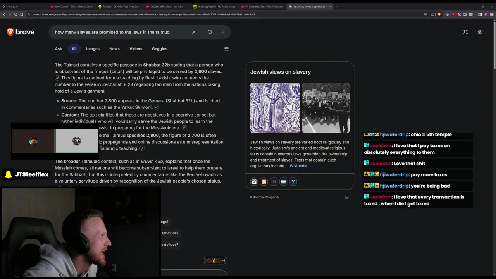
Task: Click the tab search icon beside the extensions puzzle
Action: click(471, 14)
